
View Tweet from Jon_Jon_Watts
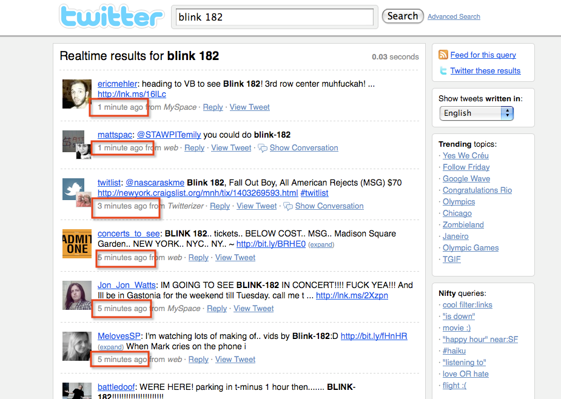(x=254, y=309)
